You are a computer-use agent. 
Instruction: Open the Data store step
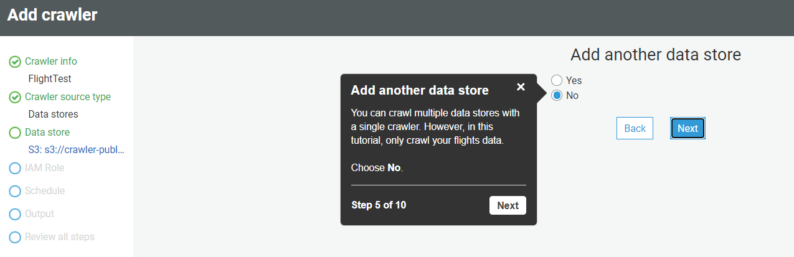47,133
